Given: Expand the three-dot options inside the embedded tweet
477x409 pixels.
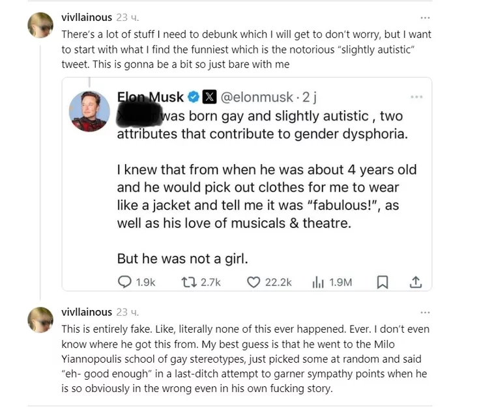Looking at the screenshot, I should click(416, 97).
